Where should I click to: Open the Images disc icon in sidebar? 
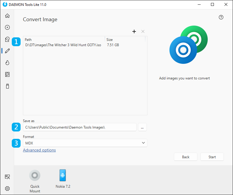point(7,27)
